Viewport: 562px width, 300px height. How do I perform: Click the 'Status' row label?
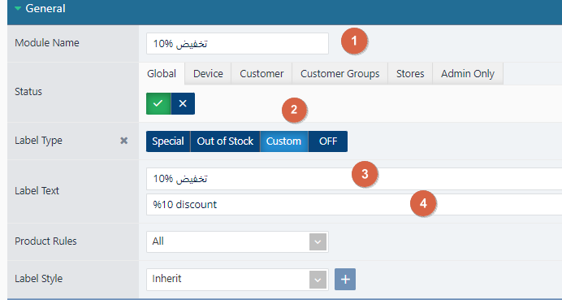tap(28, 92)
